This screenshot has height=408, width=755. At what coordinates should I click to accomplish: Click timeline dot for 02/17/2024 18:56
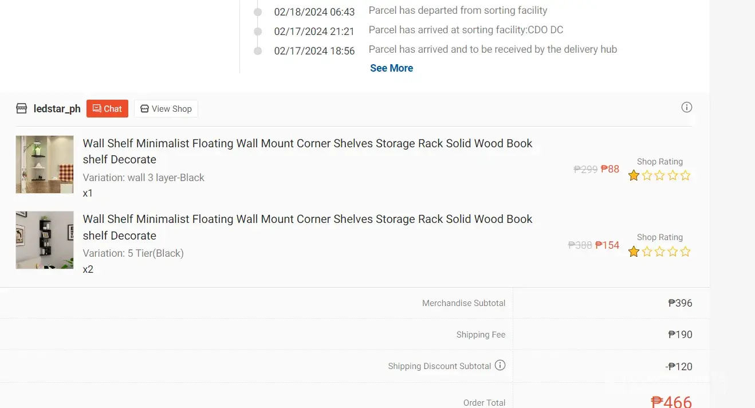258,51
